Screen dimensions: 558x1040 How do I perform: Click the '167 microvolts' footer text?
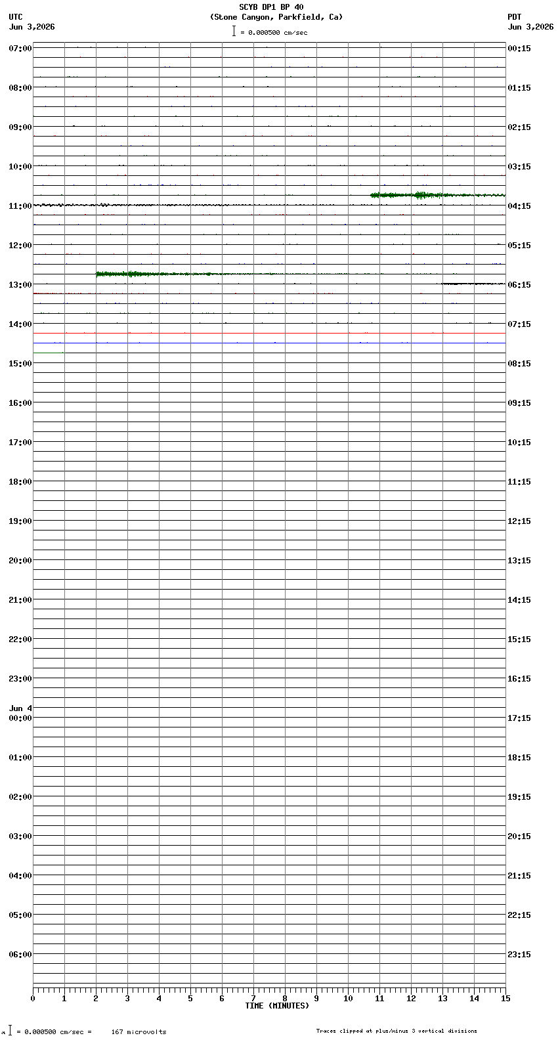(x=139, y=1032)
